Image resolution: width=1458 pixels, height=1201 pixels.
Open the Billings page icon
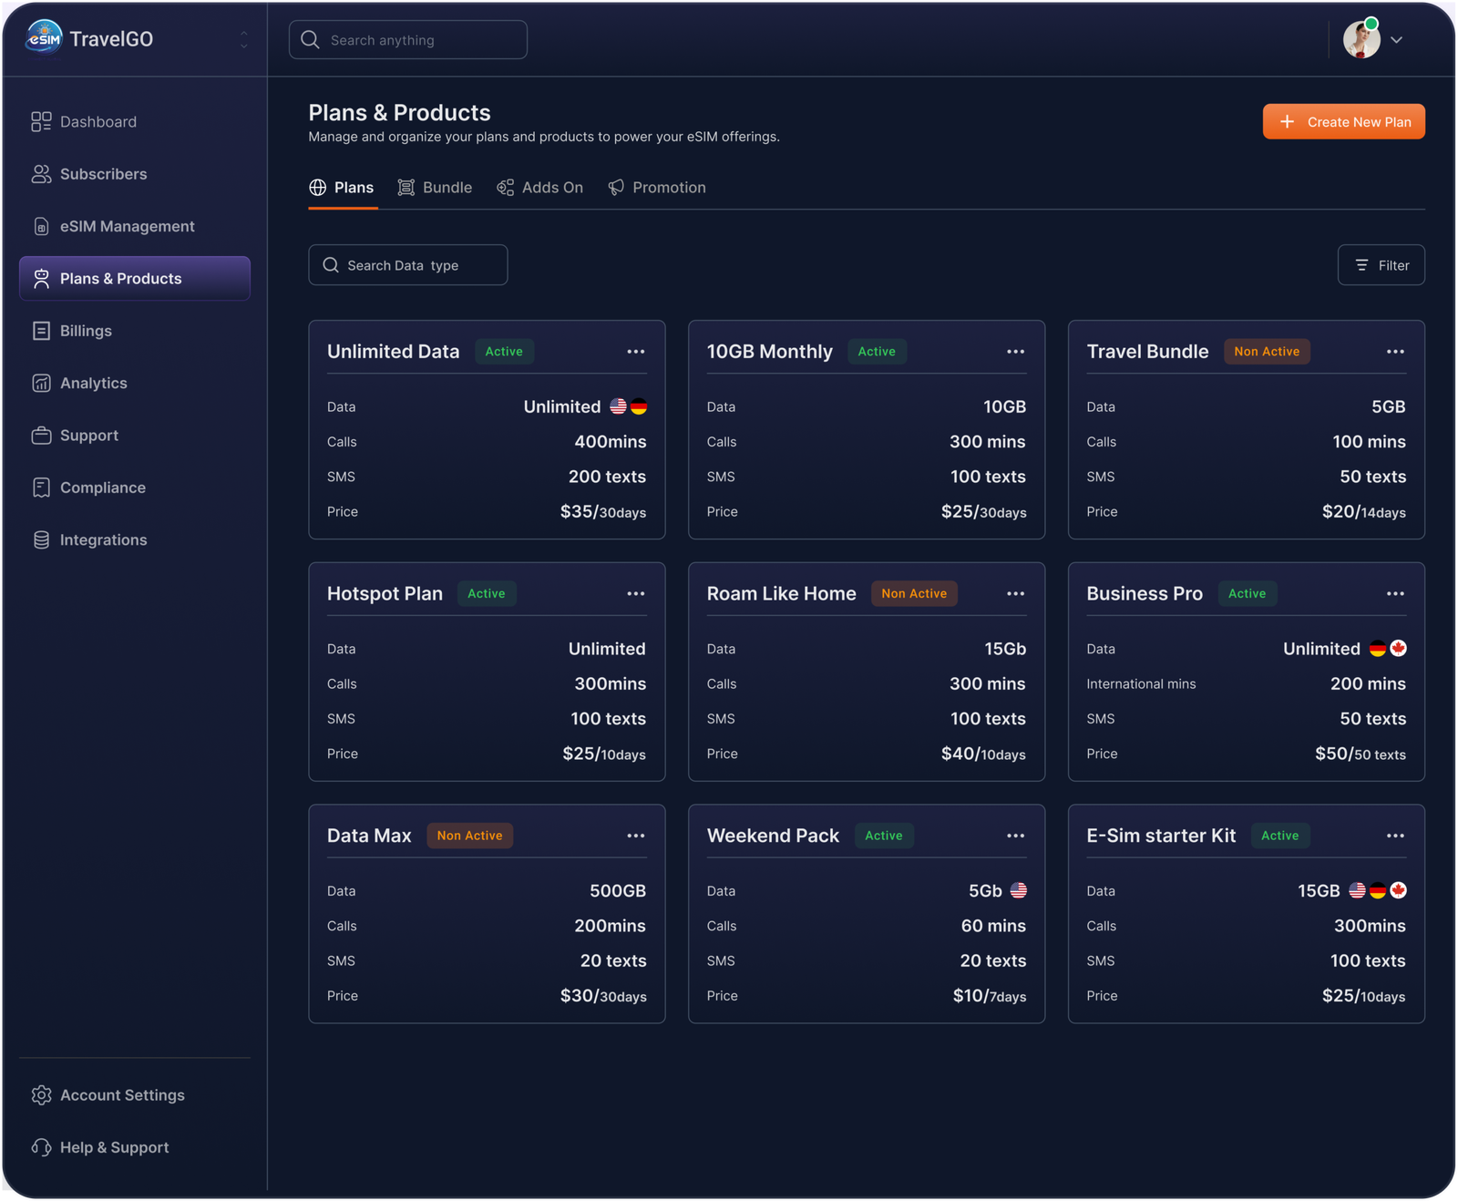click(41, 331)
